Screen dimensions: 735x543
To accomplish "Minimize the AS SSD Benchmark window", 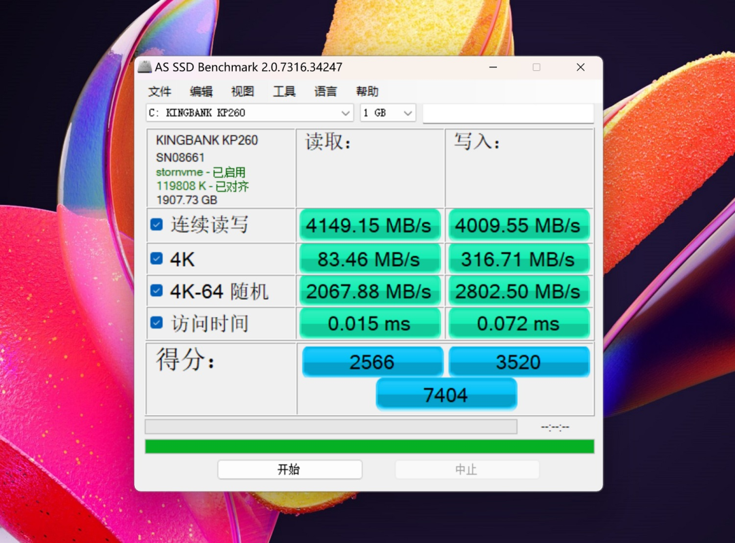I will [x=493, y=67].
